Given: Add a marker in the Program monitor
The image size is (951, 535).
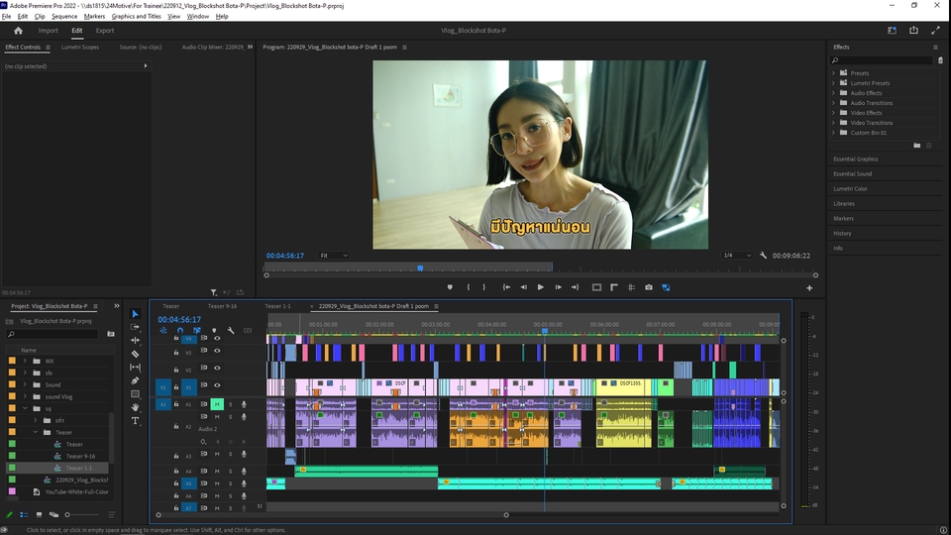Looking at the screenshot, I should 450,287.
